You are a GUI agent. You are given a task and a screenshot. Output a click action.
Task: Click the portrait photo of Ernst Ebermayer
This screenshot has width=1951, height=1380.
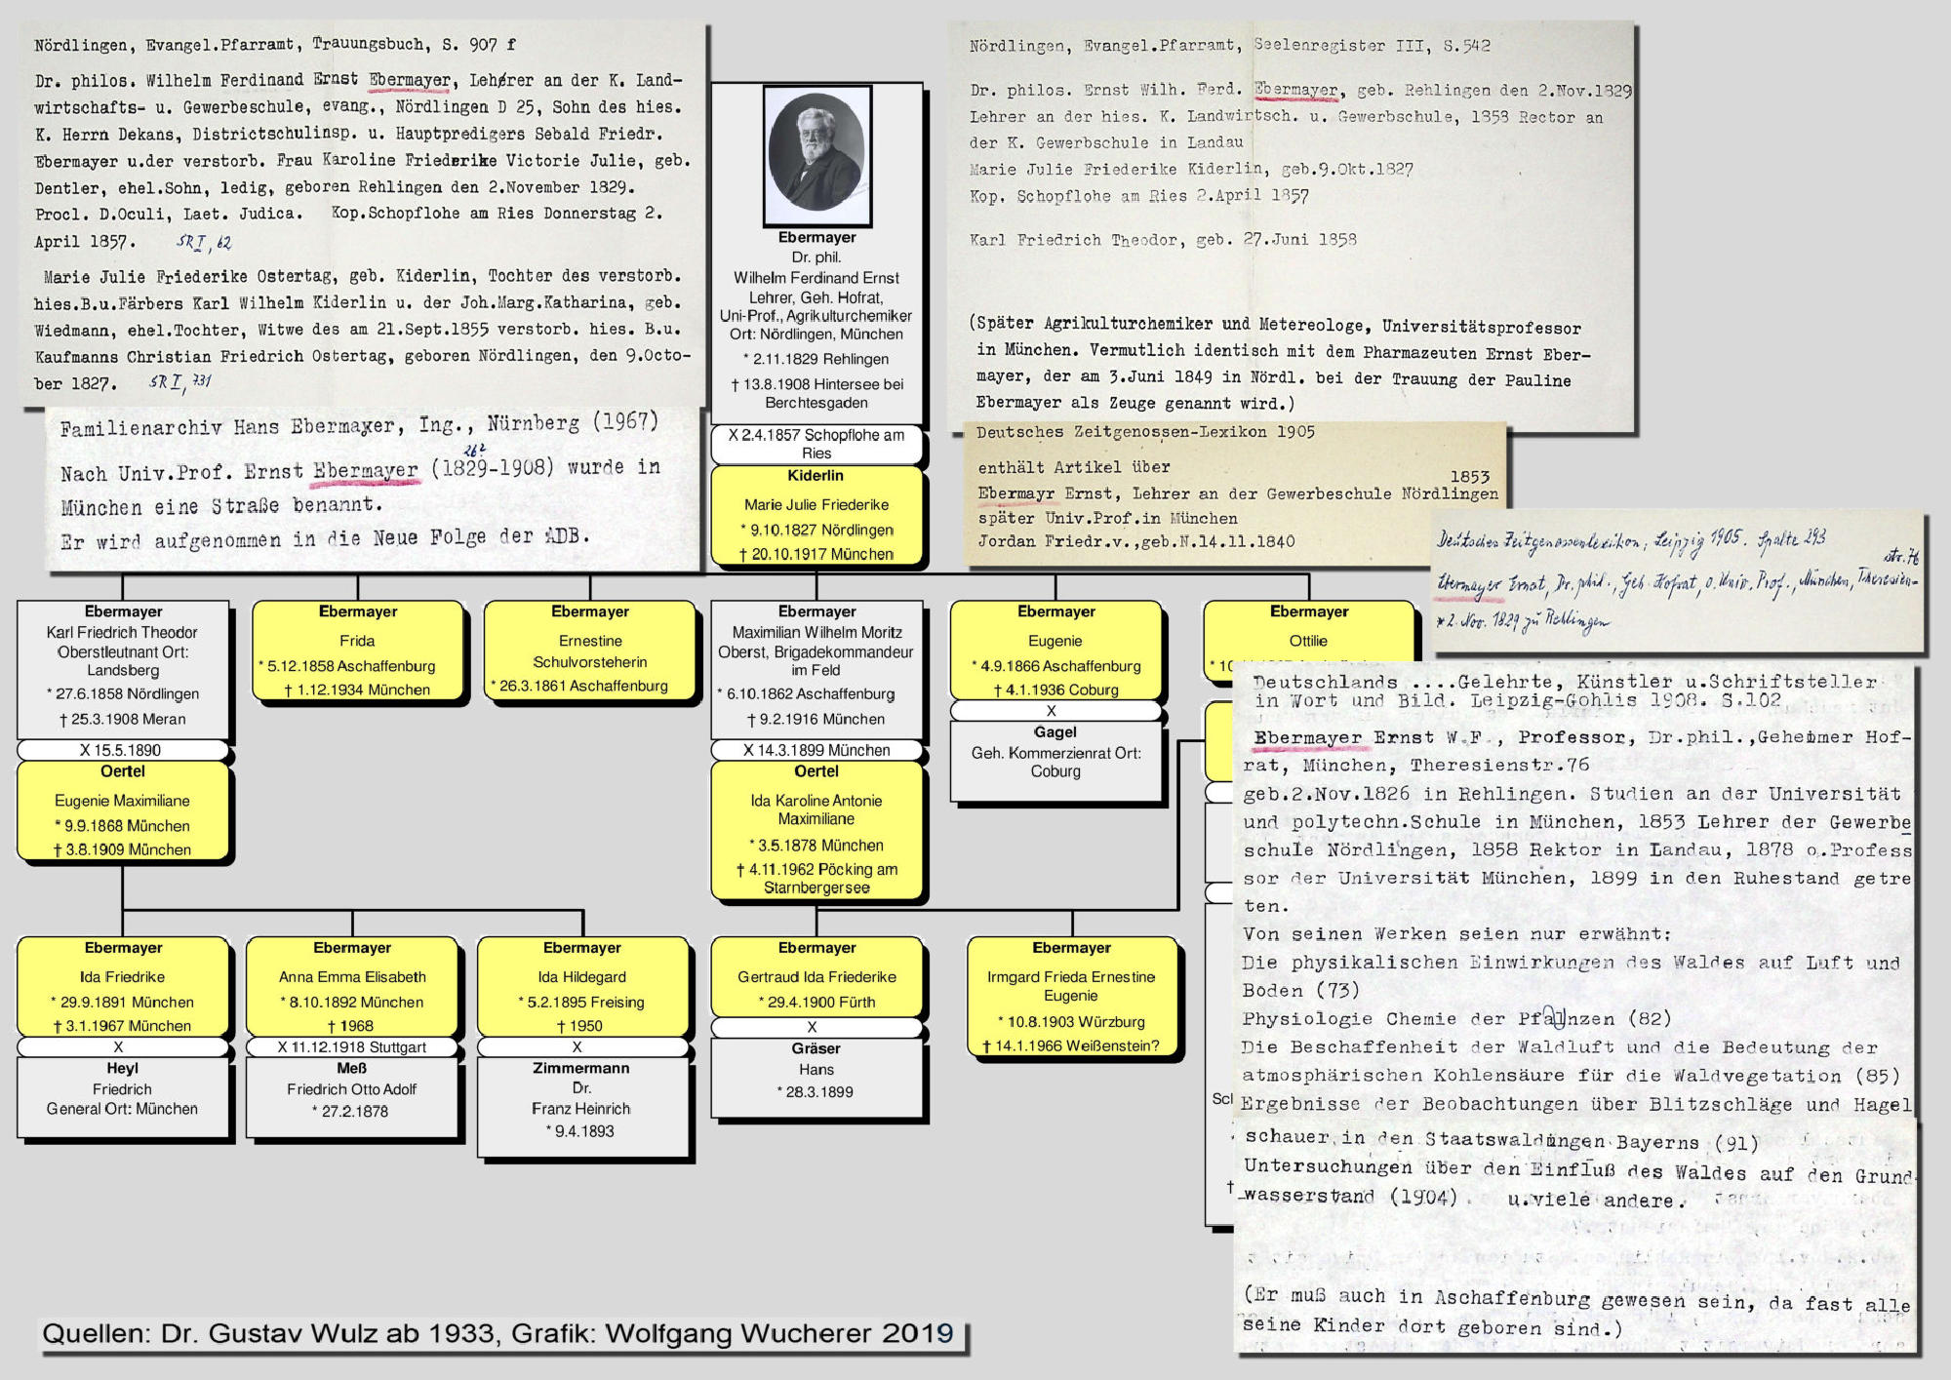(x=816, y=155)
